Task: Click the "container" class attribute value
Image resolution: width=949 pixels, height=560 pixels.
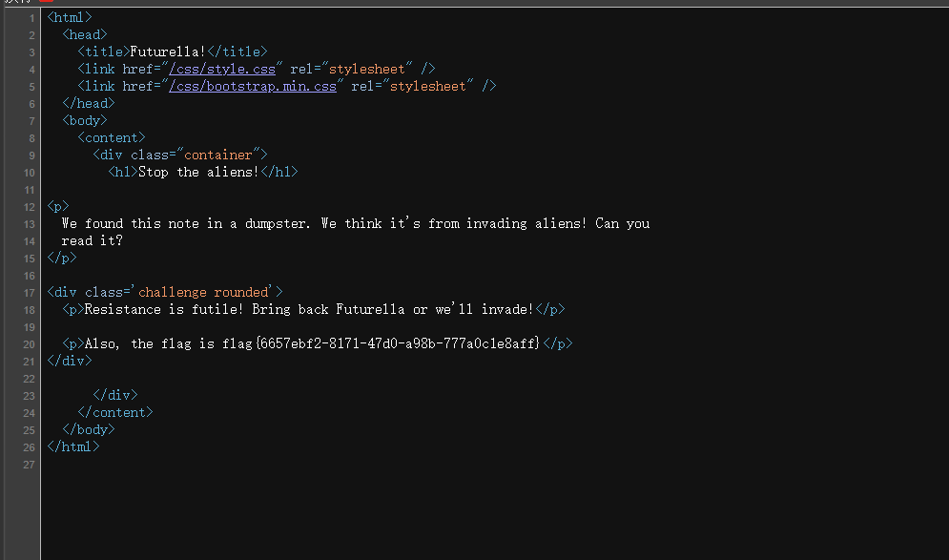Action: (218, 155)
